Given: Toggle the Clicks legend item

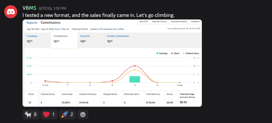Looking at the screenshot, I should pyautogui.click(x=175, y=54).
